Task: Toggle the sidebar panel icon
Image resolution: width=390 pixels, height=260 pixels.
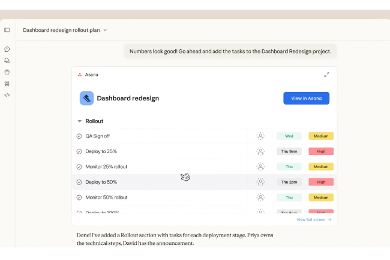Action: pos(7,30)
